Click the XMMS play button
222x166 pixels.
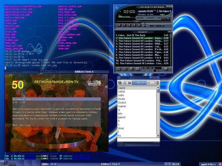tap(124, 25)
